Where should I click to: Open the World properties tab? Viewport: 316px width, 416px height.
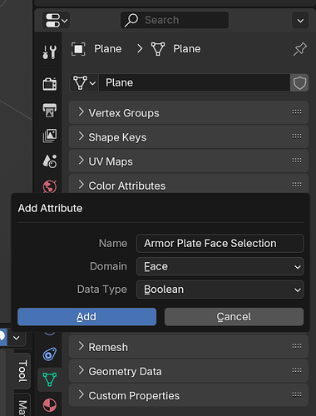50,186
